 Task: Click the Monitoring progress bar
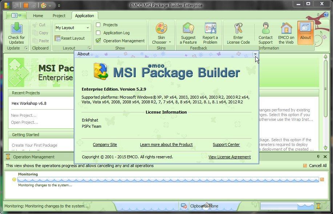[168, 179]
